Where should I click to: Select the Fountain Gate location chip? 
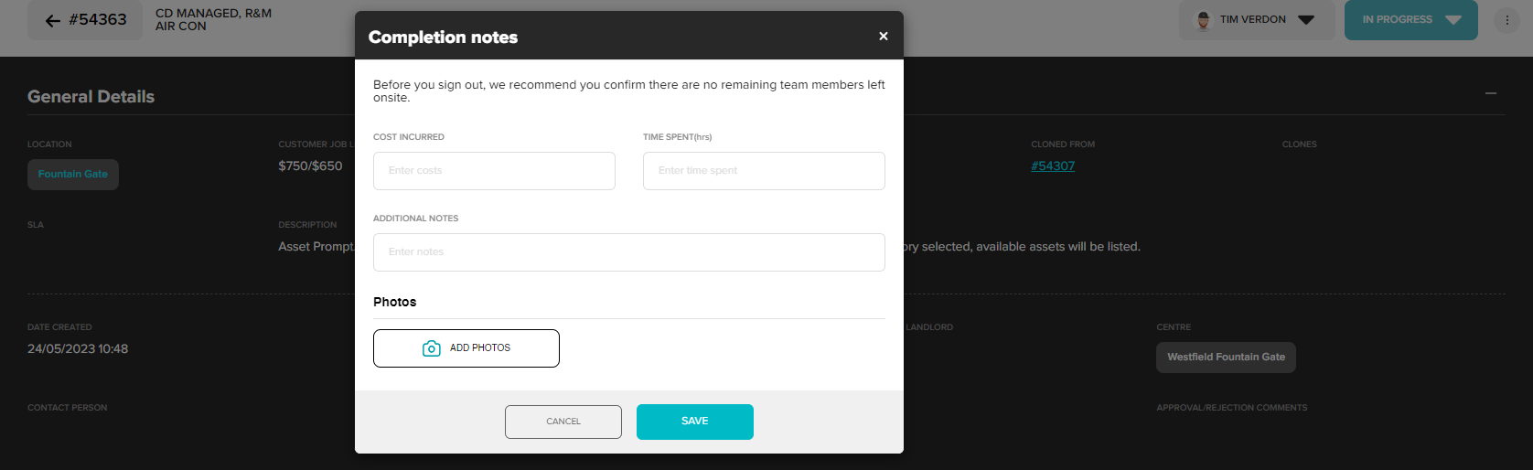73,175
